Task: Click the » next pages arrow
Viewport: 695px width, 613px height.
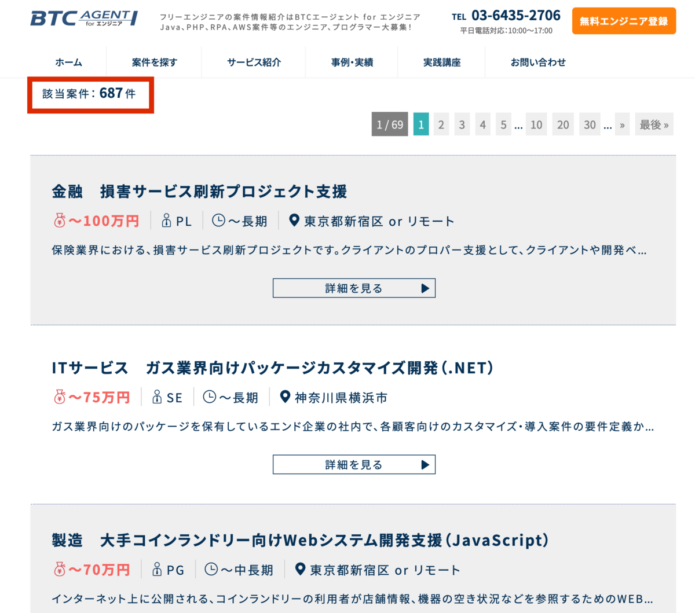Action: 622,124
